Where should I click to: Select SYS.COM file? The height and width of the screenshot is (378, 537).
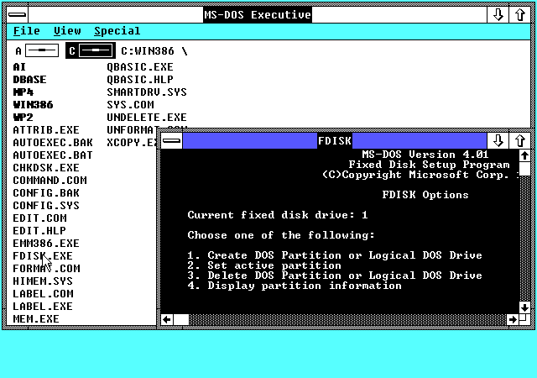click(x=130, y=105)
